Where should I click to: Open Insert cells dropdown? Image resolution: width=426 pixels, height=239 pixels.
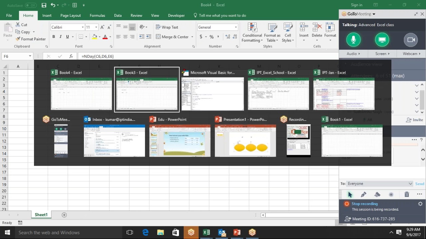click(304, 33)
